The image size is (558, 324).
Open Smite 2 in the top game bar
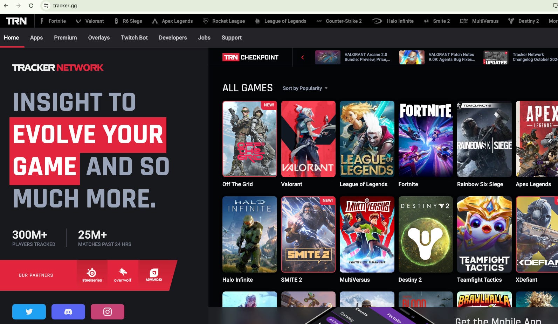tap(437, 21)
